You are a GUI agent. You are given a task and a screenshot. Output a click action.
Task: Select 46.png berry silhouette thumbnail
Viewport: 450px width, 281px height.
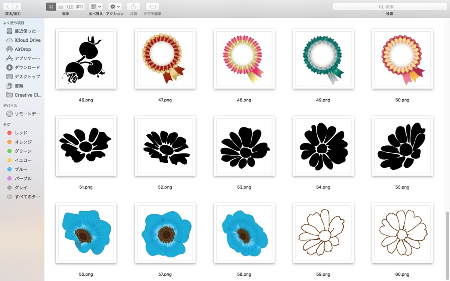(x=86, y=59)
